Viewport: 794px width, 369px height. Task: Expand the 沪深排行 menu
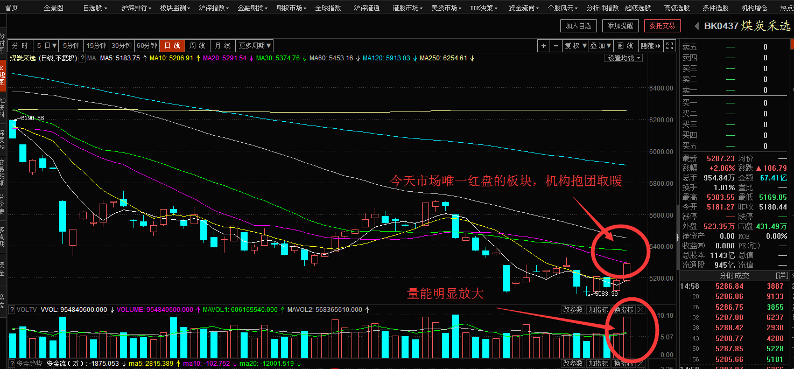[137, 8]
